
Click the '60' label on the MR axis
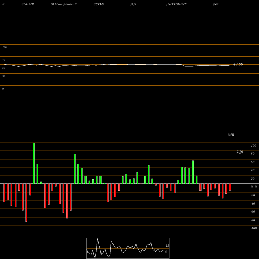tap(253, 162)
